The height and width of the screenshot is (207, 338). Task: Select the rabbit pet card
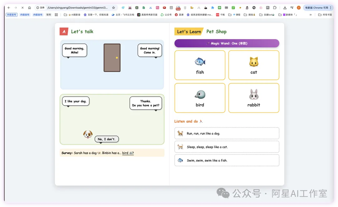253,98
